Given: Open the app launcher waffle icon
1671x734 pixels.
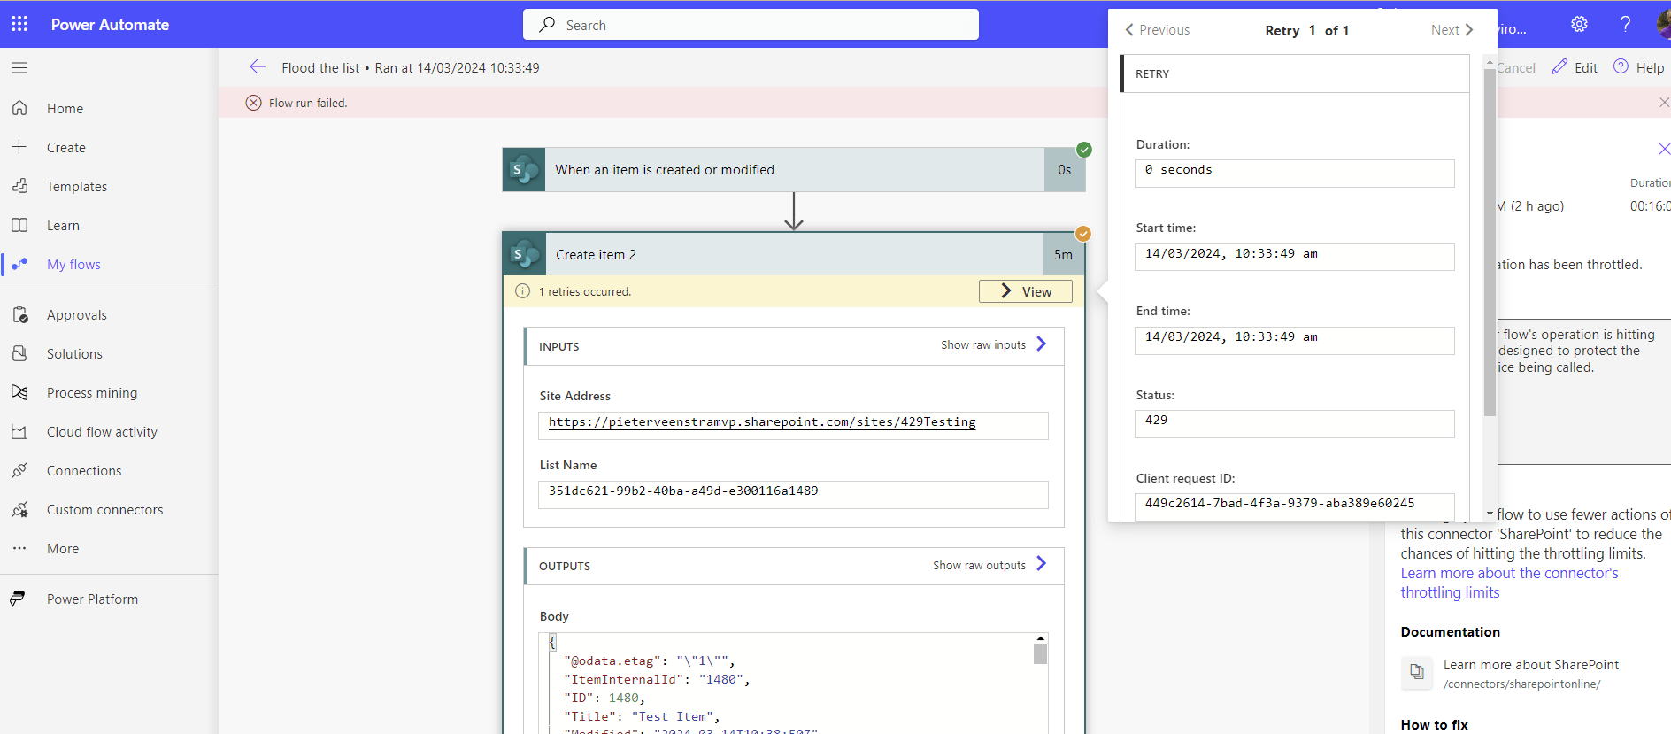Looking at the screenshot, I should pos(19,24).
